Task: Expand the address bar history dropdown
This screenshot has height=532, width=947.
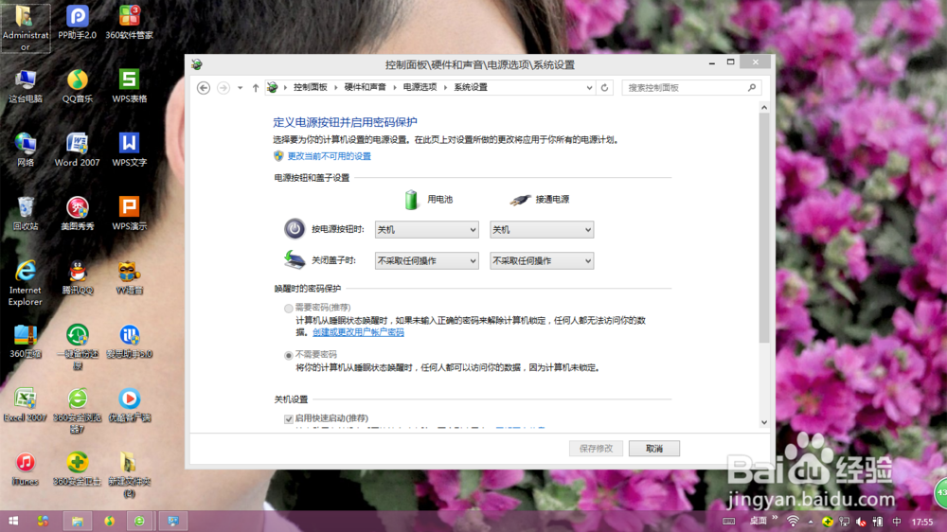Action: click(589, 87)
